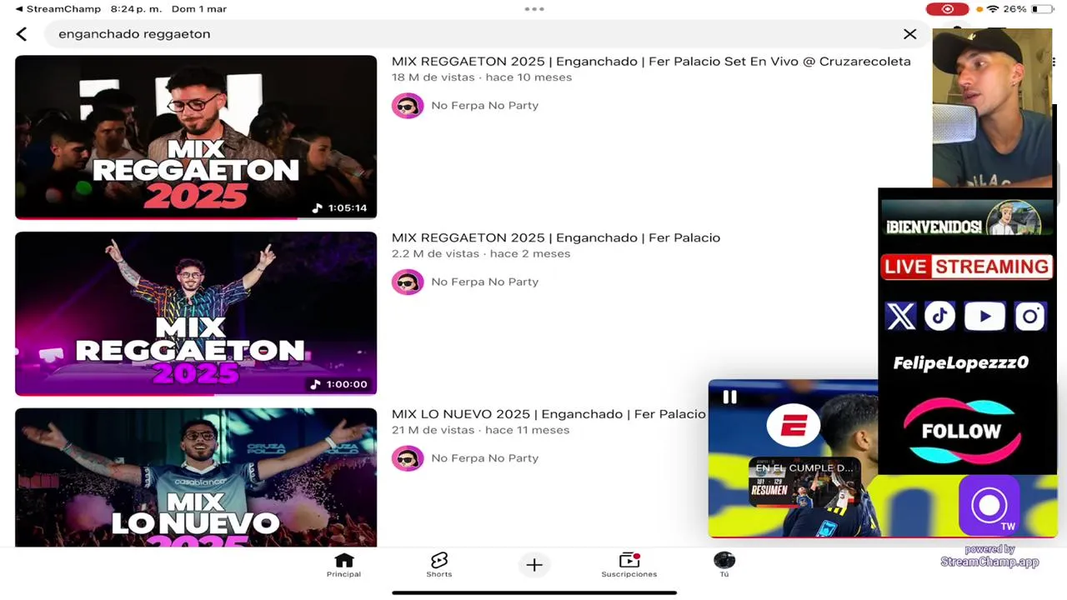Return to StreamChamp in status bar
This screenshot has width=1067, height=600.
[x=58, y=9]
